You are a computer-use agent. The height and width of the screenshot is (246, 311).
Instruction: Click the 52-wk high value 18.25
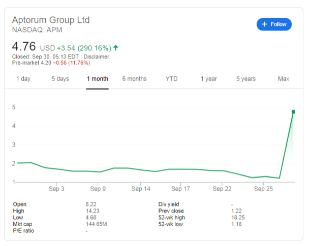[238, 218]
